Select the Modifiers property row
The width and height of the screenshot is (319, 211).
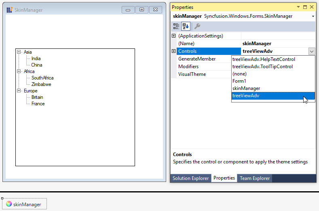(x=204, y=67)
